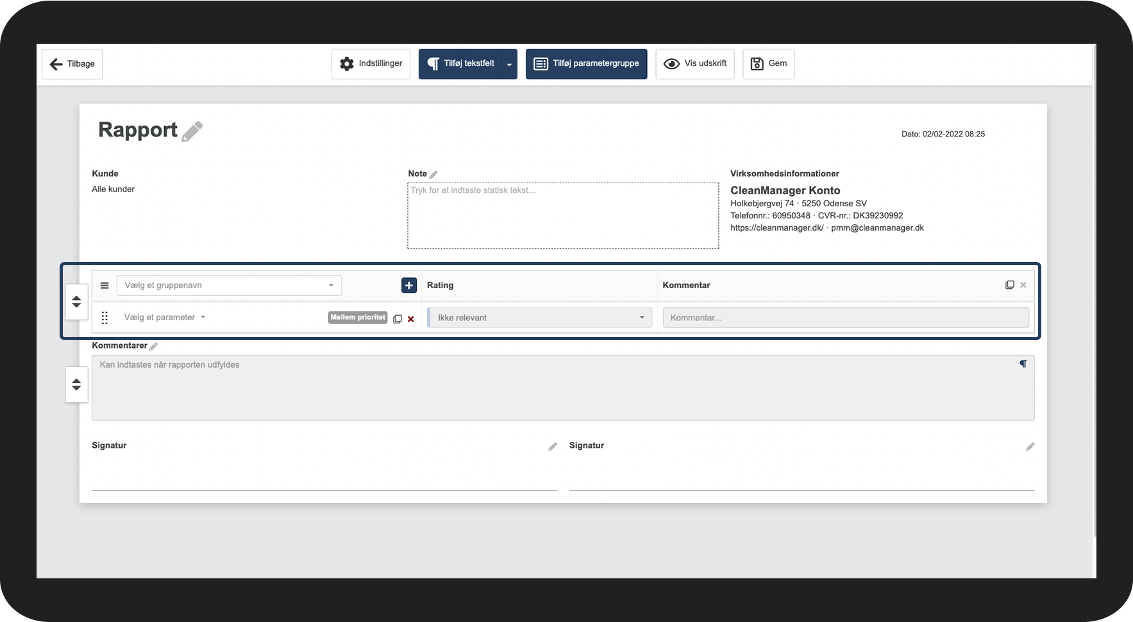Click the Rating column header

tap(441, 285)
